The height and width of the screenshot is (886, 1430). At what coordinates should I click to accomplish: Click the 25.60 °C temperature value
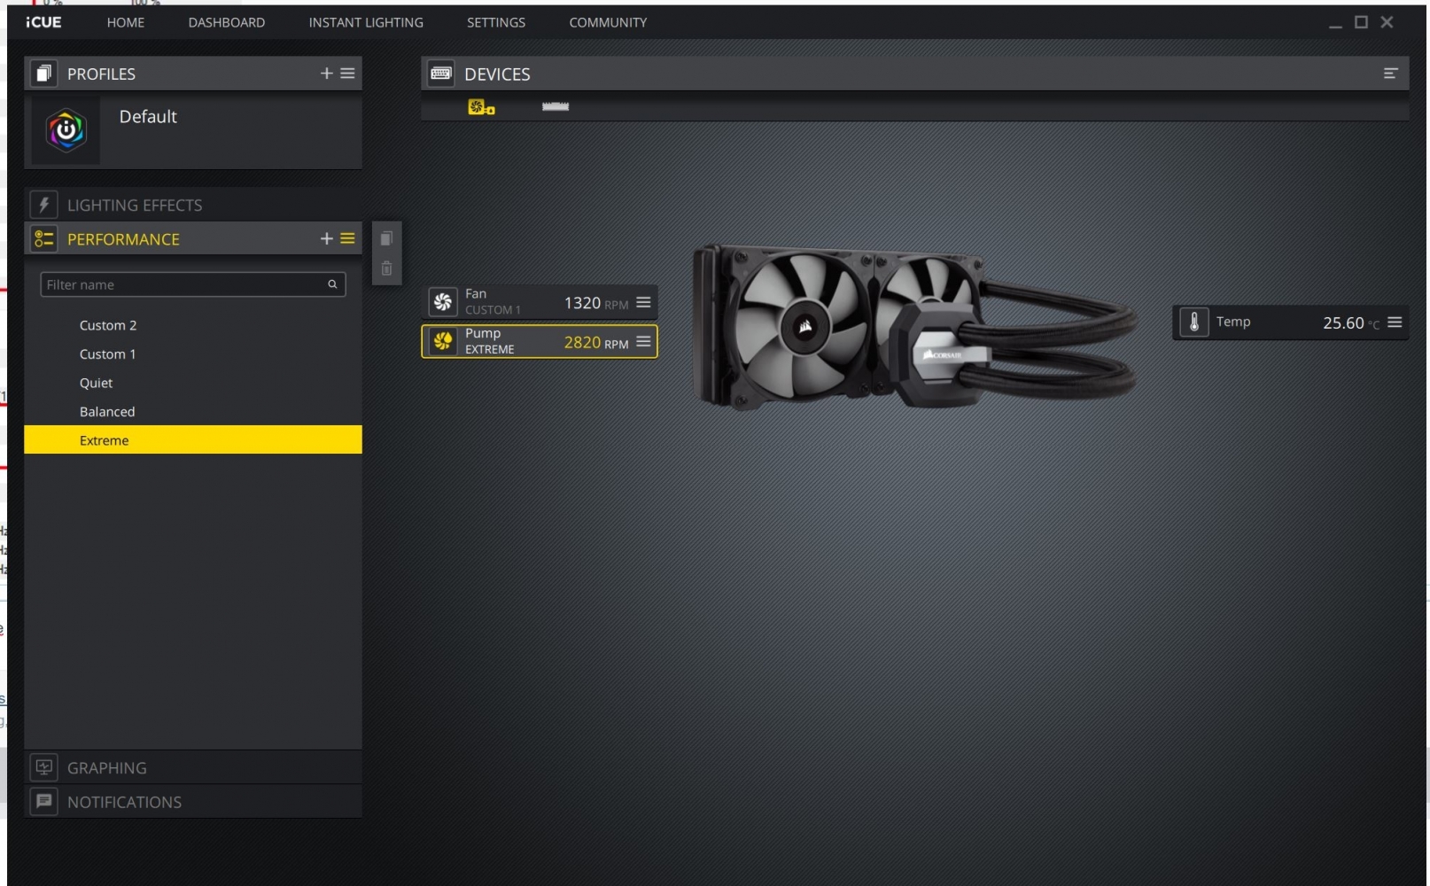pos(1351,323)
